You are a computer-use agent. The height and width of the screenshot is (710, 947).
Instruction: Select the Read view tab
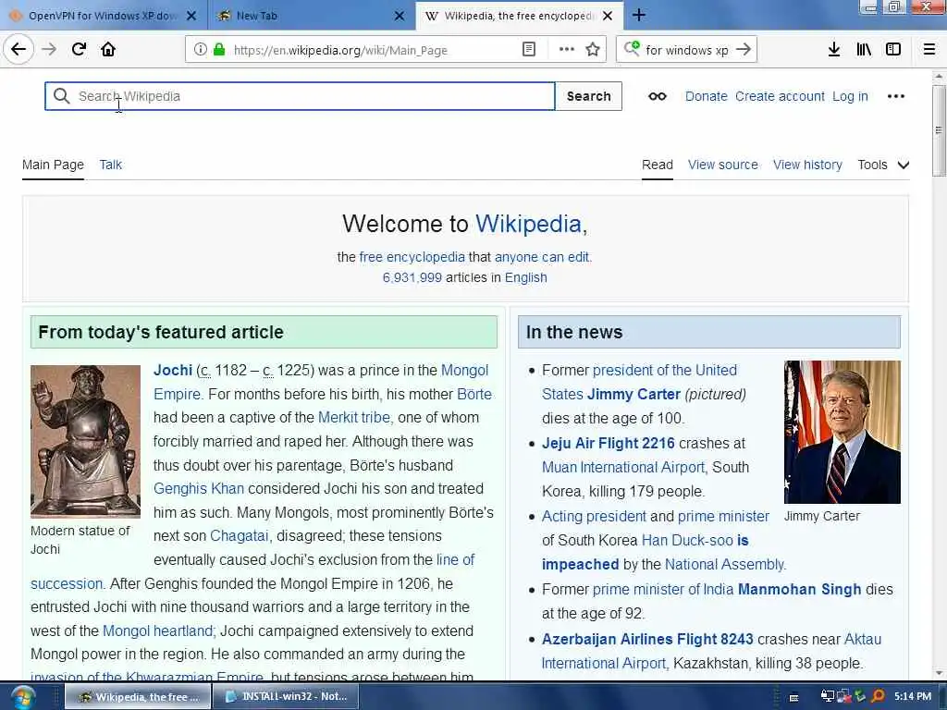pos(658,165)
